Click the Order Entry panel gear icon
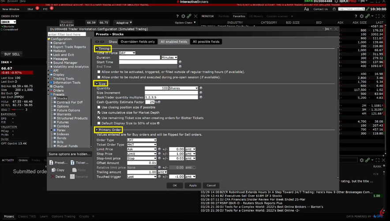This screenshot has width=390, height=221. [x=184, y=16]
